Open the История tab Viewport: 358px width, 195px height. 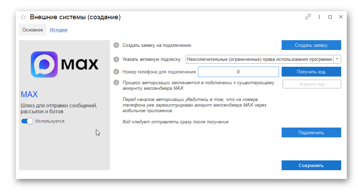59,30
